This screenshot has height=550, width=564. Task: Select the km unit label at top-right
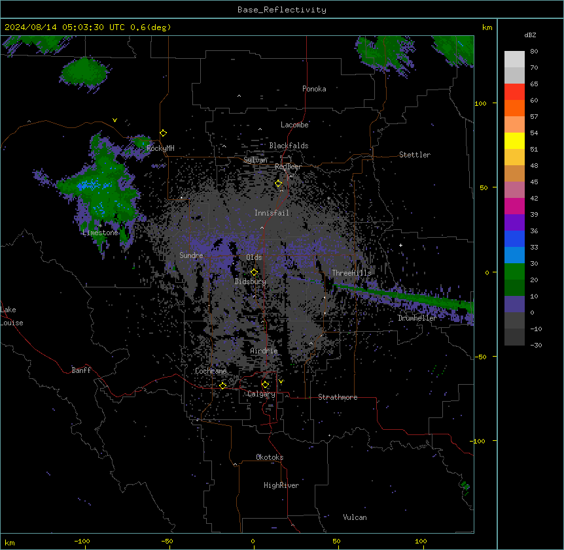point(487,27)
